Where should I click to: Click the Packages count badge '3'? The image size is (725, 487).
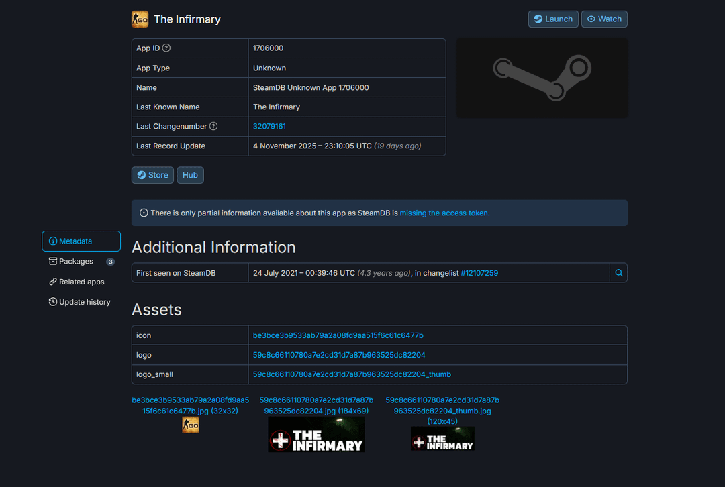point(110,262)
